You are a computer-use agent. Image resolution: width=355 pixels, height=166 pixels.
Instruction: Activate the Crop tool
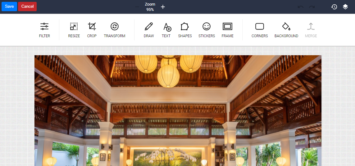92,30
